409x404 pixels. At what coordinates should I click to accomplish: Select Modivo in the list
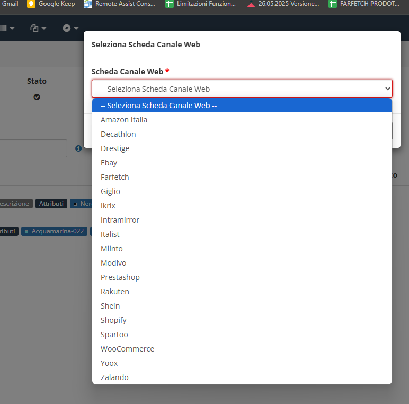(x=242, y=263)
